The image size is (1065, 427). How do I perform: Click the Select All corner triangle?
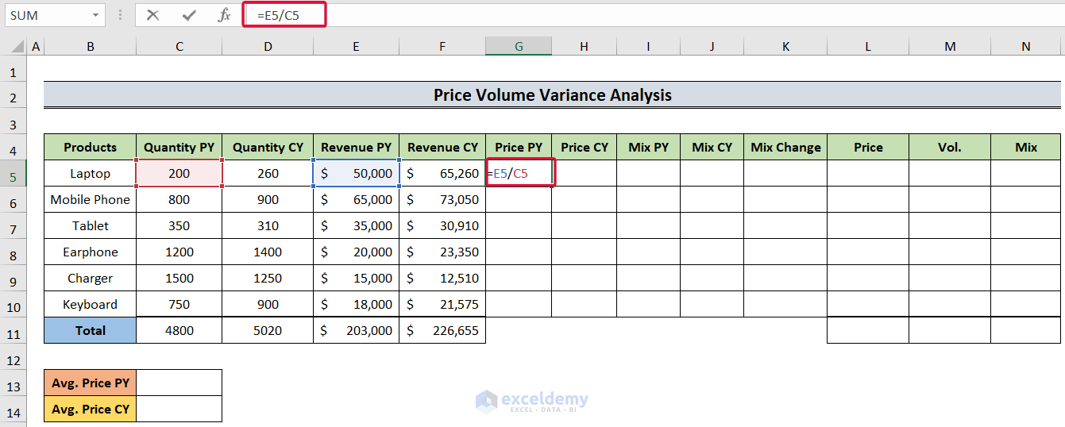pyautogui.click(x=14, y=47)
